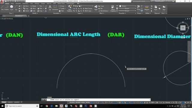Open the AutoCAD application menu

2,2
